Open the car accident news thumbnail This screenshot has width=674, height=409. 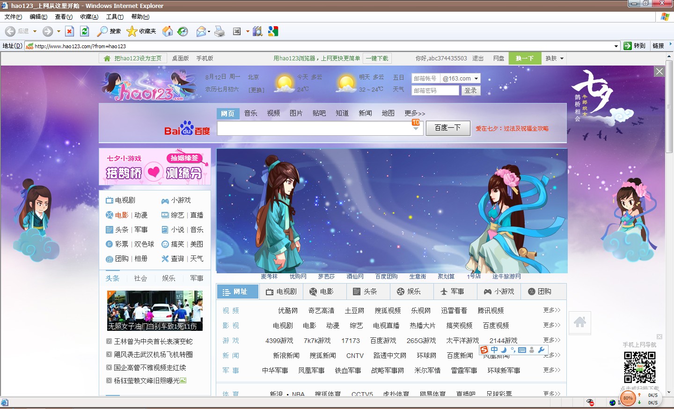155,311
